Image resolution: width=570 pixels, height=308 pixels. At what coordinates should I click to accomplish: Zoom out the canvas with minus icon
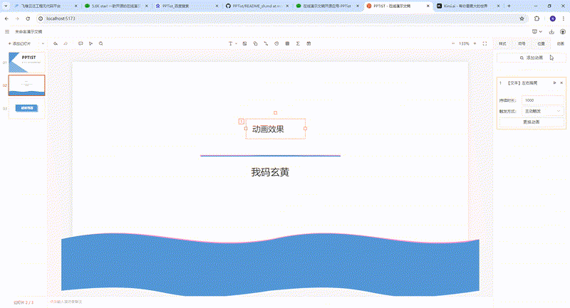453,43
